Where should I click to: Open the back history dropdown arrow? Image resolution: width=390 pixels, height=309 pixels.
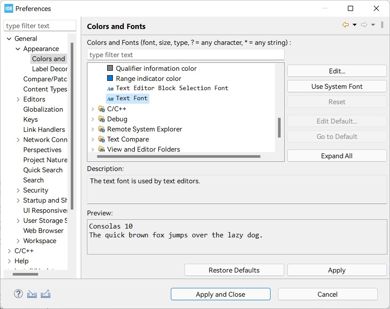[x=354, y=25]
